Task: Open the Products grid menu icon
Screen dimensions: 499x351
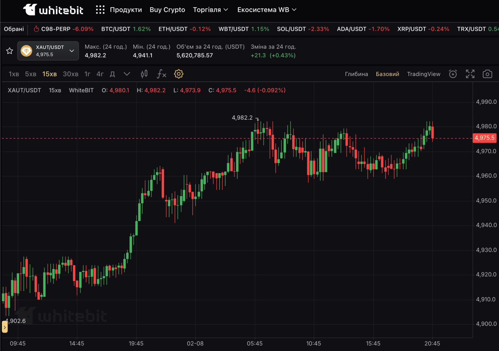Action: coord(100,10)
